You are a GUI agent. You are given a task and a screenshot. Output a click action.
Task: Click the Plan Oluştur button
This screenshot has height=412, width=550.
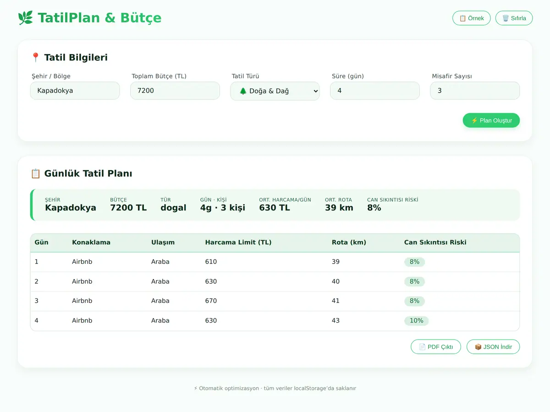tap(491, 121)
